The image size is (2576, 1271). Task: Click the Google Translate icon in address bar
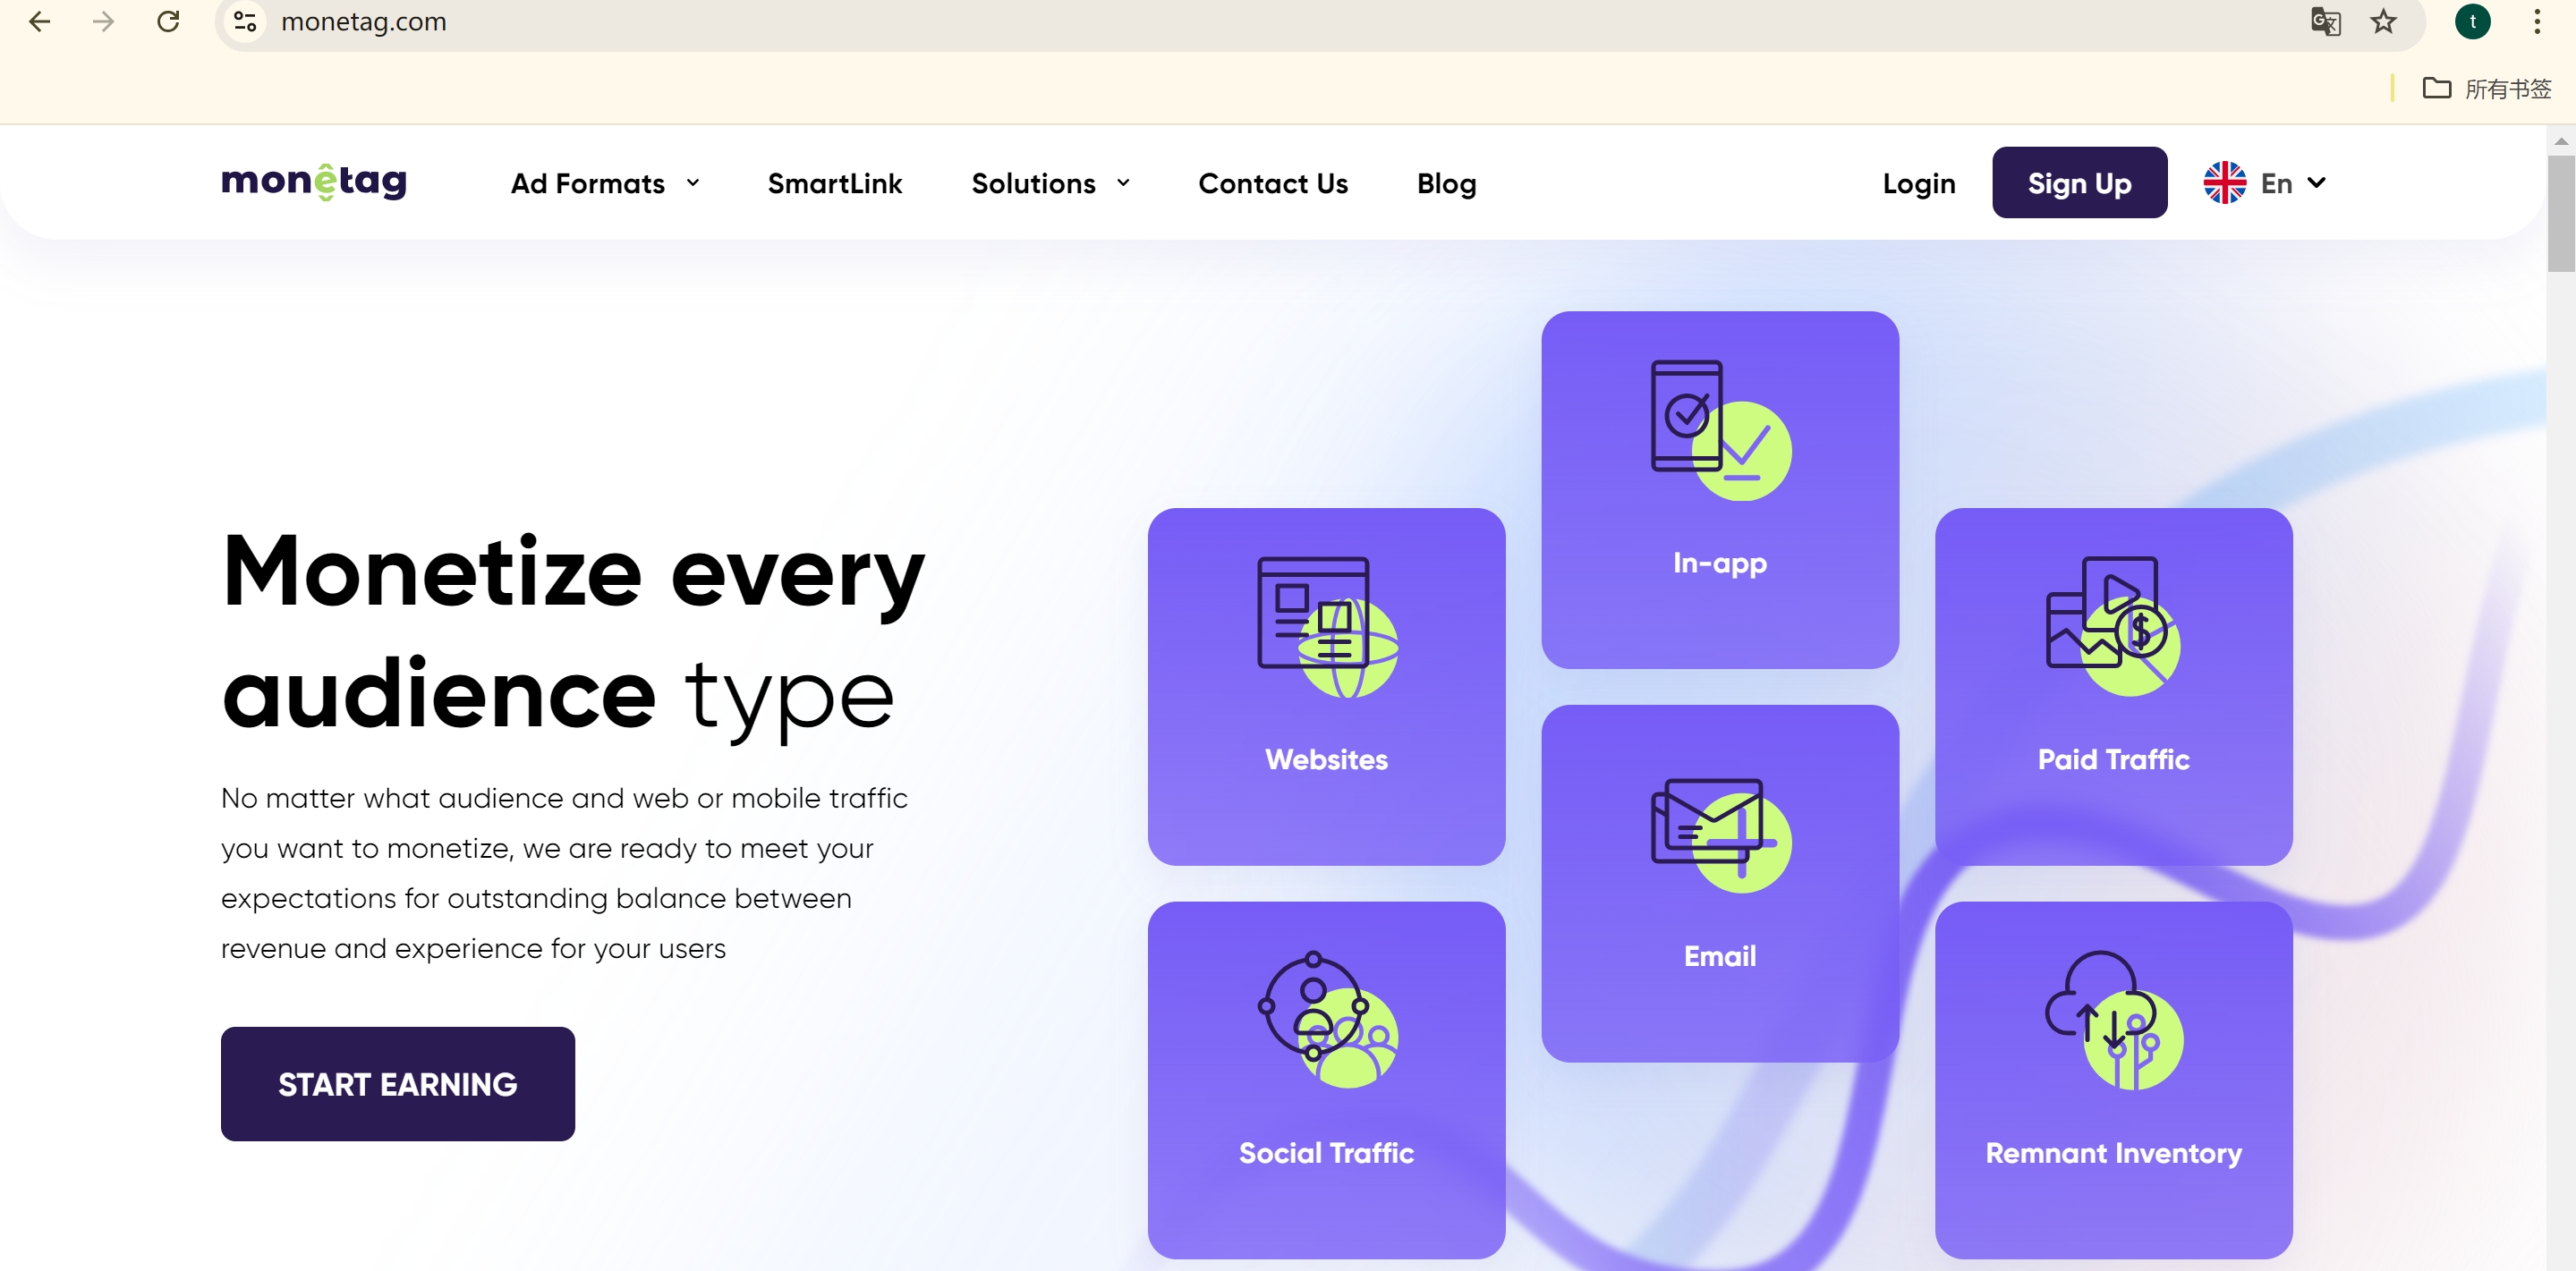point(2325,21)
